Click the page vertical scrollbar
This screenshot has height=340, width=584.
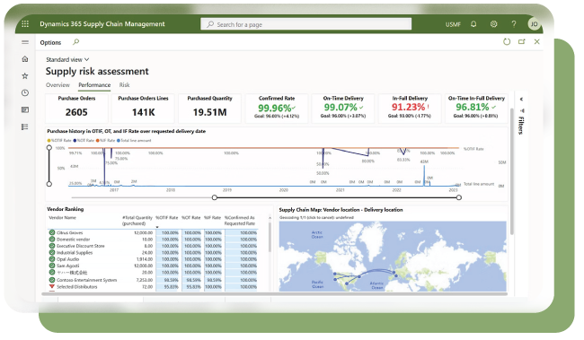(512, 171)
